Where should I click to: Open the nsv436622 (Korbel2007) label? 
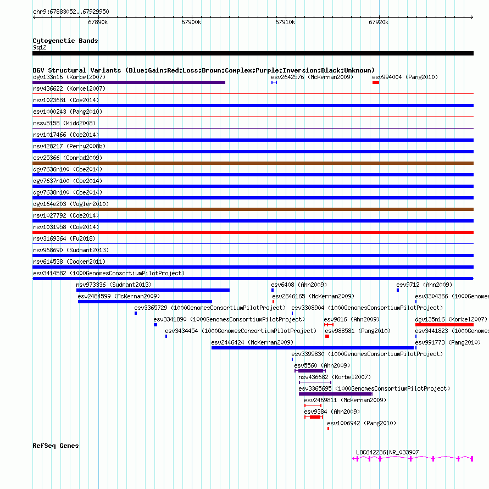click(69, 88)
